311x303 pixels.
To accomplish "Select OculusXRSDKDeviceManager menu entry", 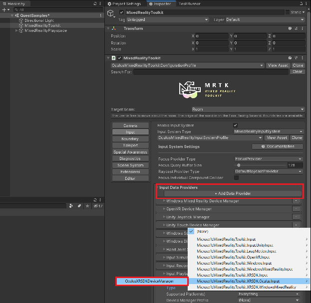I will click(x=152, y=281).
